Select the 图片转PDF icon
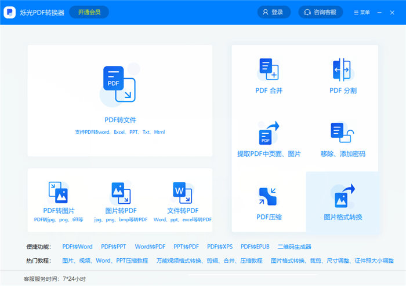This screenshot has width=406, height=286. pos(122,192)
